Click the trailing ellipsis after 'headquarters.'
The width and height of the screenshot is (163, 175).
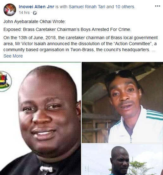[x=154, y=50]
